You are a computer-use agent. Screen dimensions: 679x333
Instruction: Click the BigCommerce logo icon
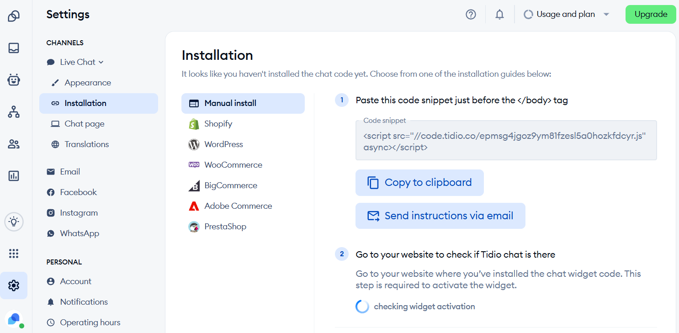[194, 185]
